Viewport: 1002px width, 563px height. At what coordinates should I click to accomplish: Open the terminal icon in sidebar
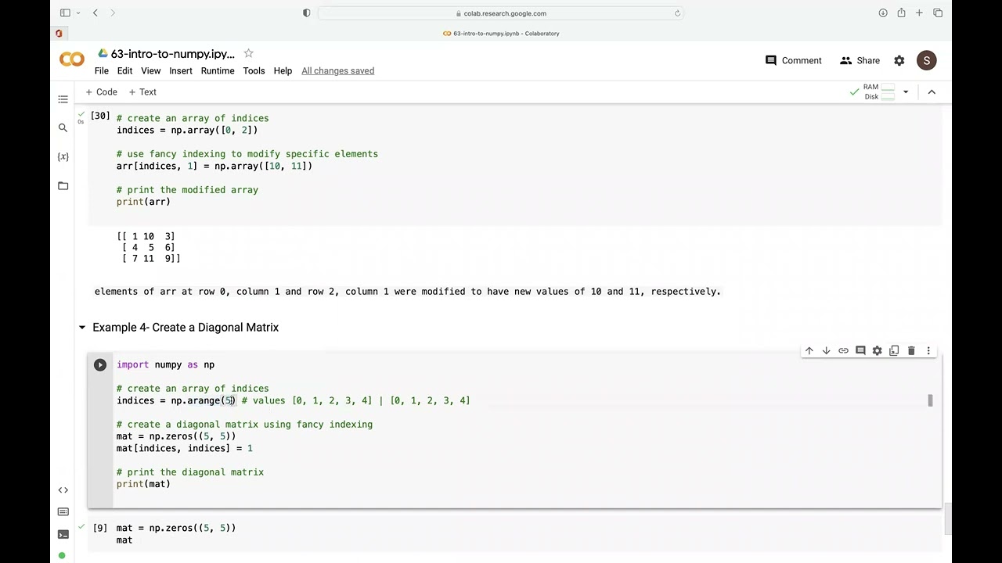(63, 535)
